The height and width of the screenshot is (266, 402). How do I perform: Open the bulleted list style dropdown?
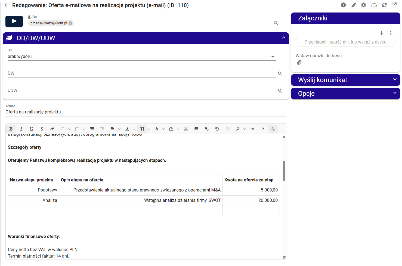click(69, 129)
